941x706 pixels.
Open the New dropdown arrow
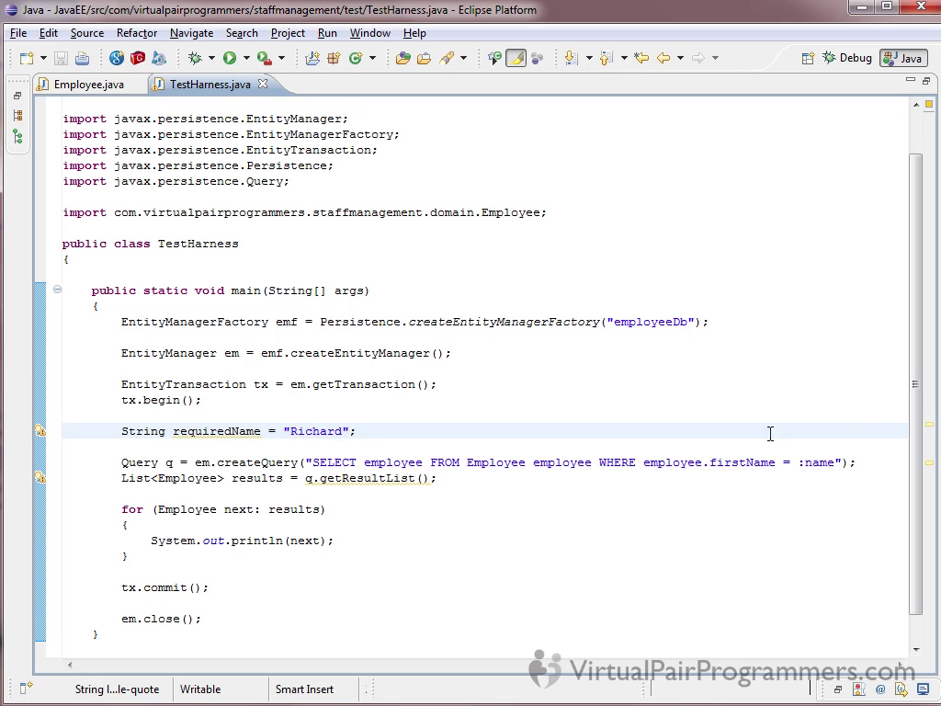click(x=43, y=58)
